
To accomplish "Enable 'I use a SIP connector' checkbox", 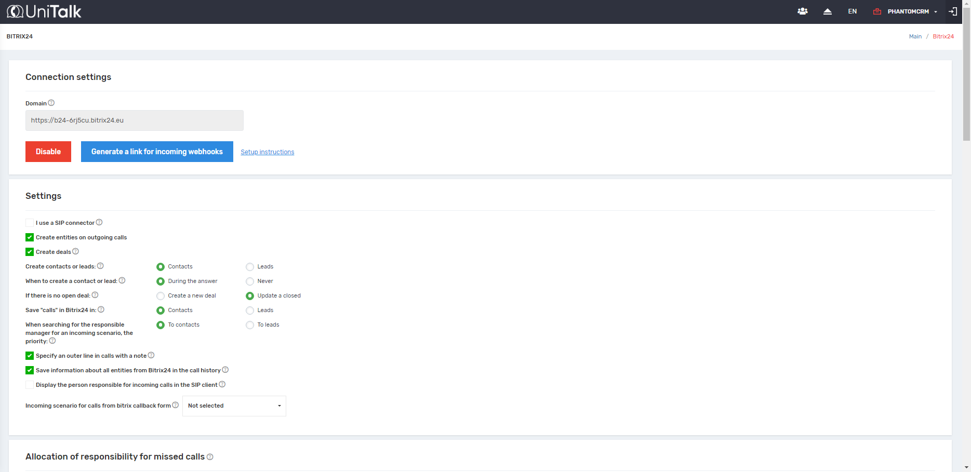I will pyautogui.click(x=30, y=223).
